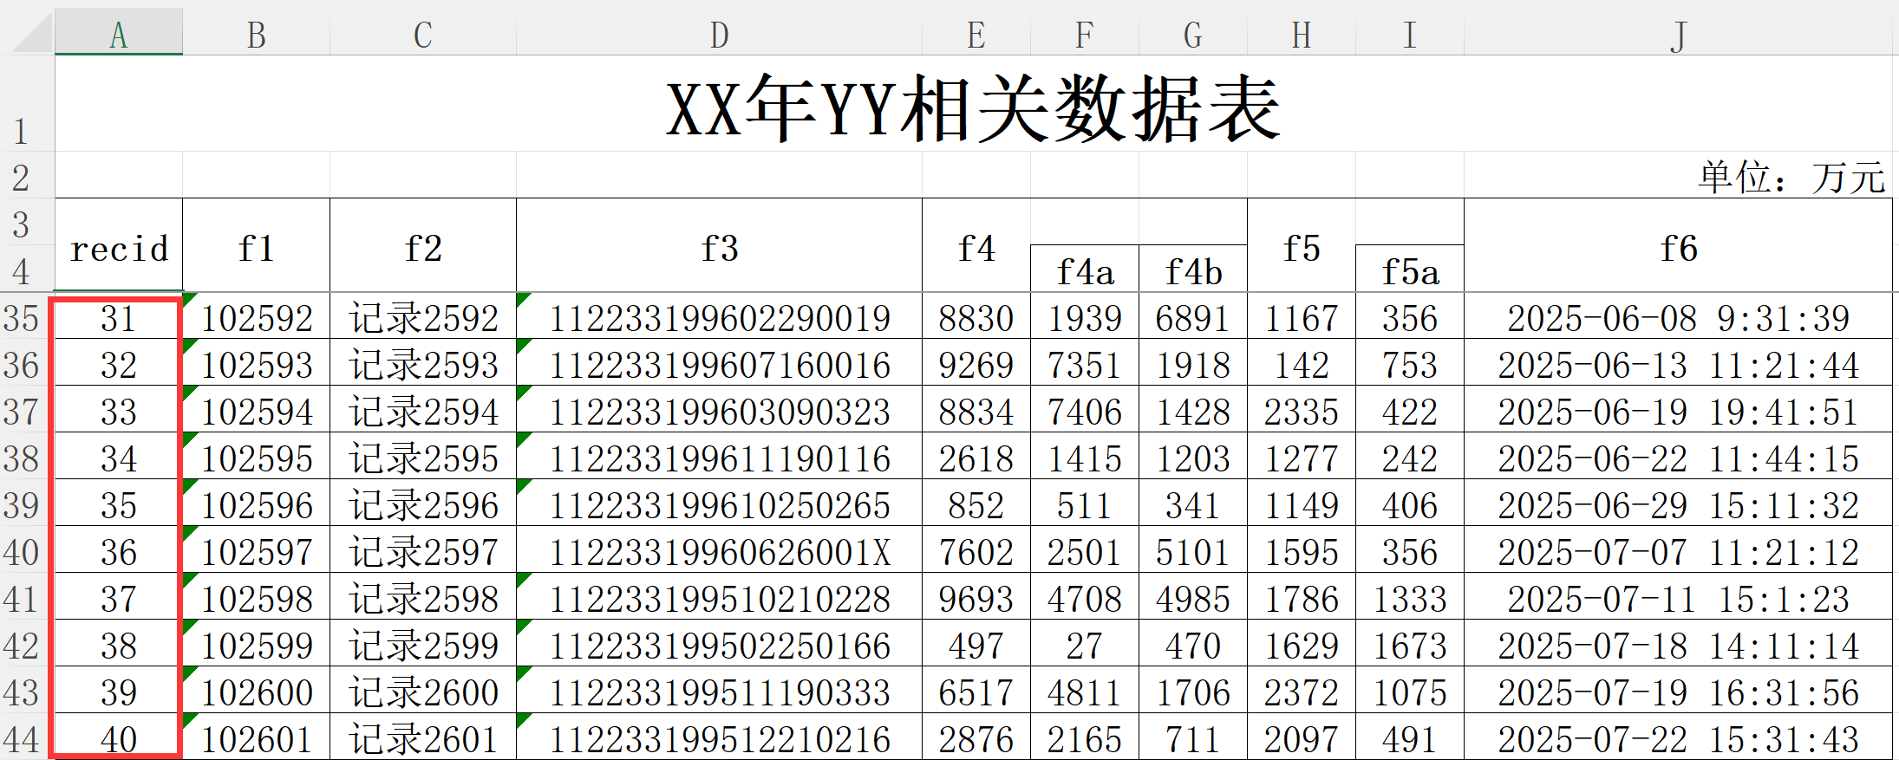Select the column G header

point(1192,35)
